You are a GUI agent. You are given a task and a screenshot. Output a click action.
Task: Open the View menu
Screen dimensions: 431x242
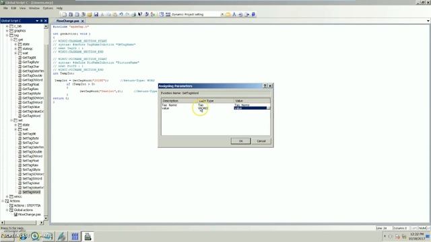22,8
